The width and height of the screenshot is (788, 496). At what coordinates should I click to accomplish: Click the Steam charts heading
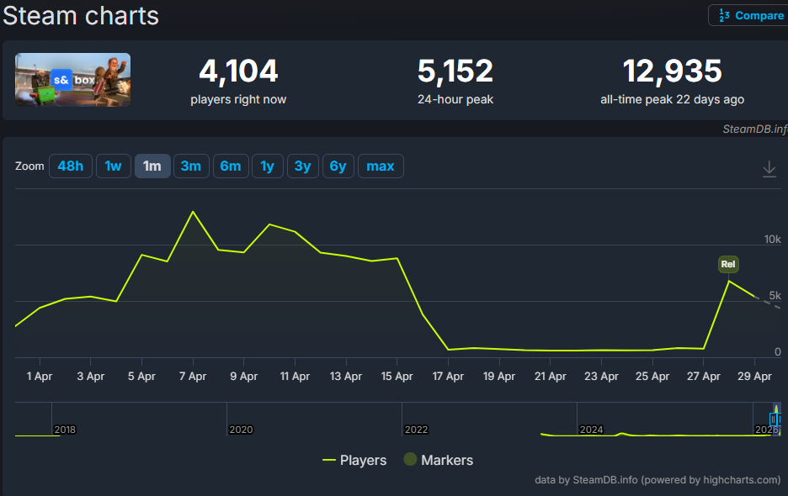[81, 16]
